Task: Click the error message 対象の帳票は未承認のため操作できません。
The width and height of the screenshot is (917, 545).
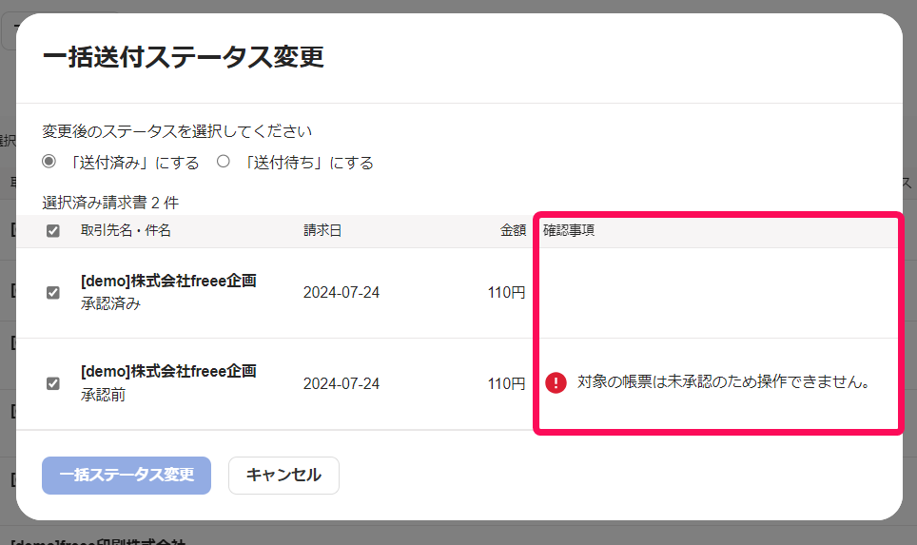Action: coord(724,381)
